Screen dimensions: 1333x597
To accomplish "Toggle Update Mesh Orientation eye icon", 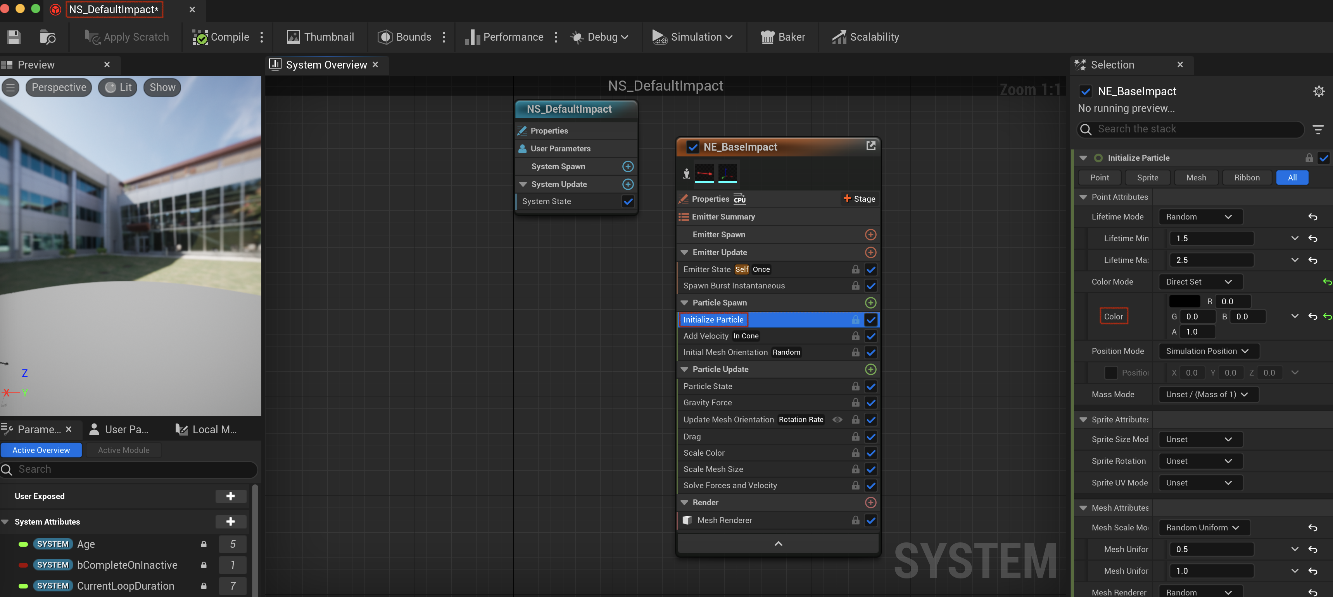I will coord(837,420).
